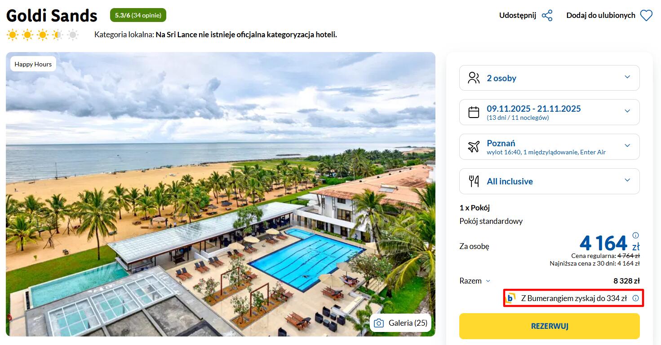
Task: Click the Happy Hours tag on the photo
Action: coord(33,64)
